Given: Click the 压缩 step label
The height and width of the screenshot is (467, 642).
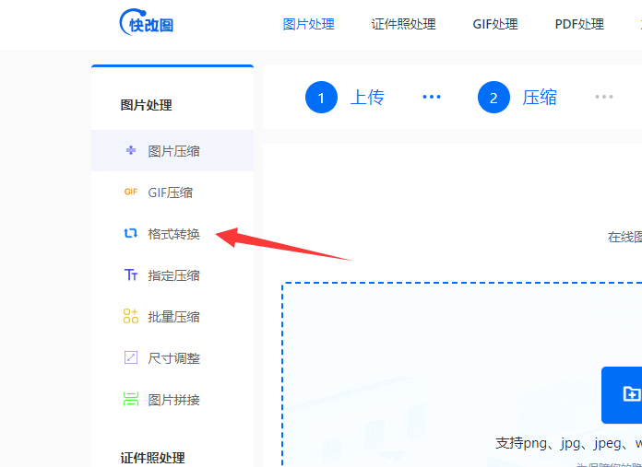Looking at the screenshot, I should coord(540,98).
